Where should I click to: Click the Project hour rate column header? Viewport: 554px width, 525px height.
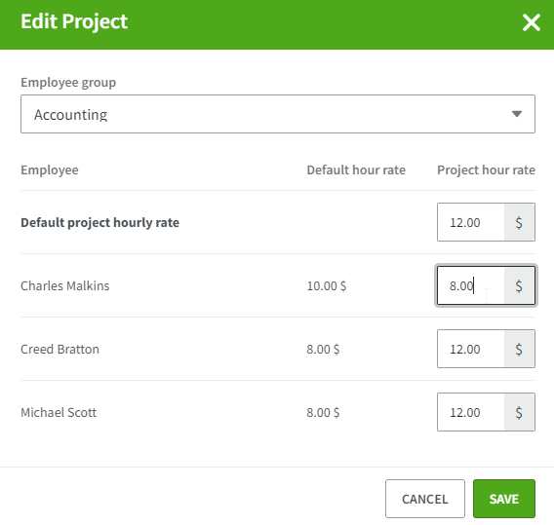coord(486,170)
